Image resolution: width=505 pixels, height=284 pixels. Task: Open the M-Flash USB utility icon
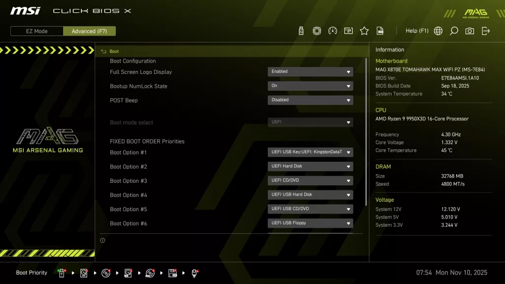pyautogui.click(x=300, y=30)
